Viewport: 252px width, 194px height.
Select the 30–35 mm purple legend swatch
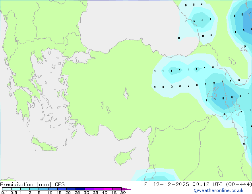pos(89,189)
